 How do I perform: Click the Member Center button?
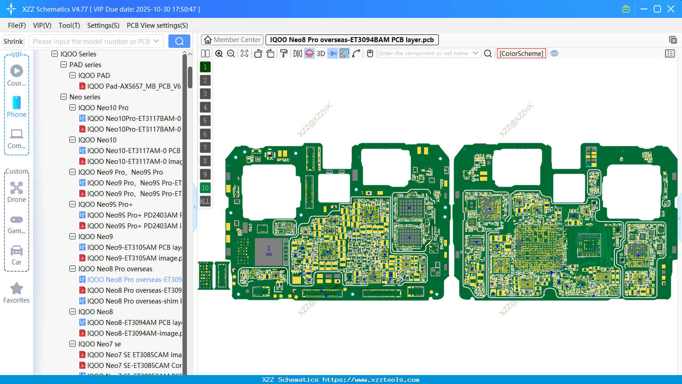click(232, 39)
